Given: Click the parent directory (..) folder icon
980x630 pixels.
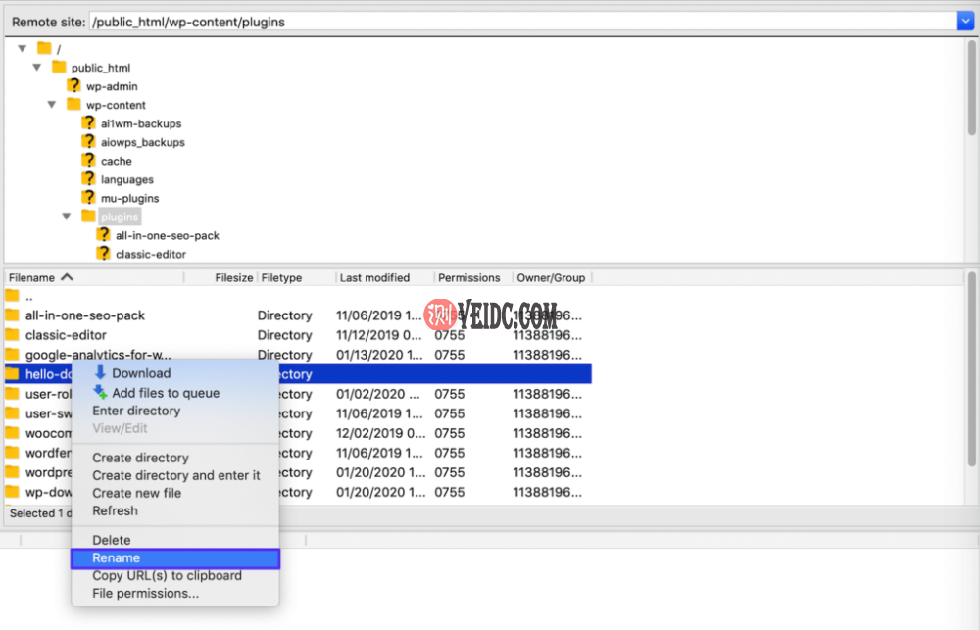Looking at the screenshot, I should [x=12, y=296].
